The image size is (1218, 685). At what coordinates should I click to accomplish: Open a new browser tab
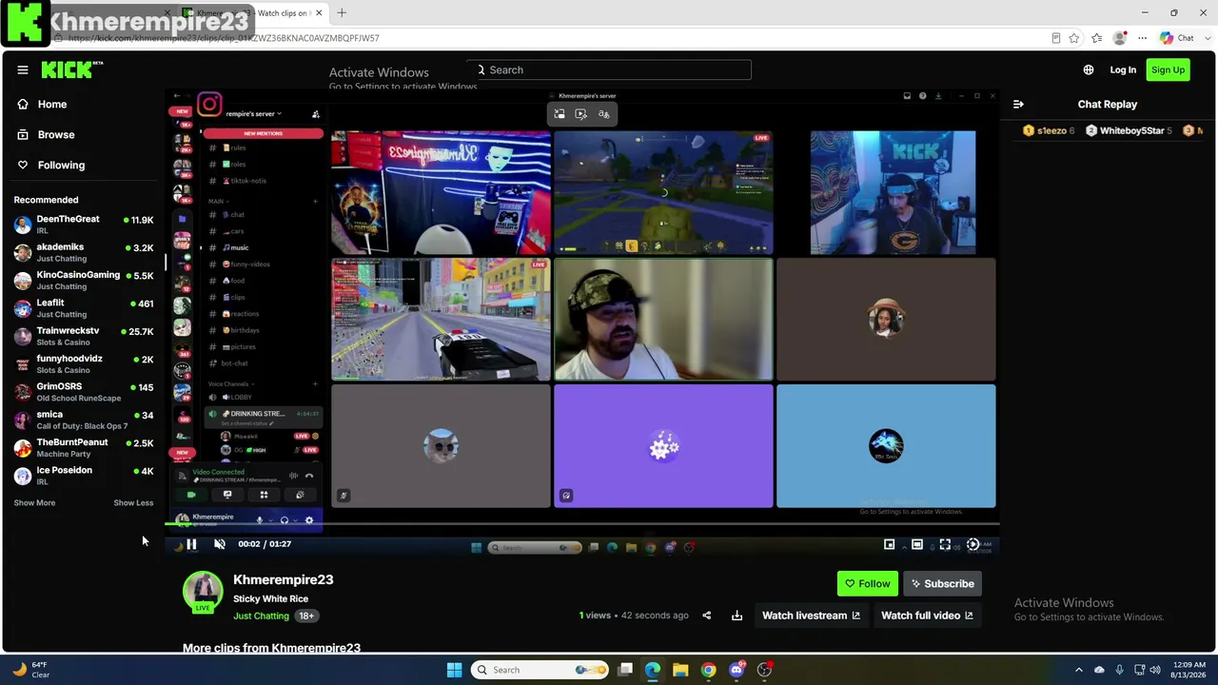[x=342, y=13]
